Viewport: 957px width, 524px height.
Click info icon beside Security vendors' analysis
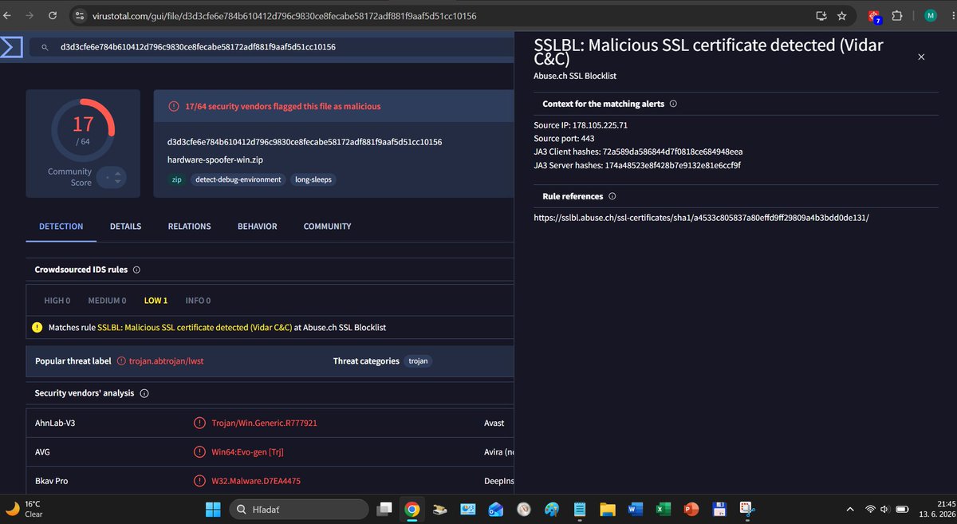[x=144, y=393]
